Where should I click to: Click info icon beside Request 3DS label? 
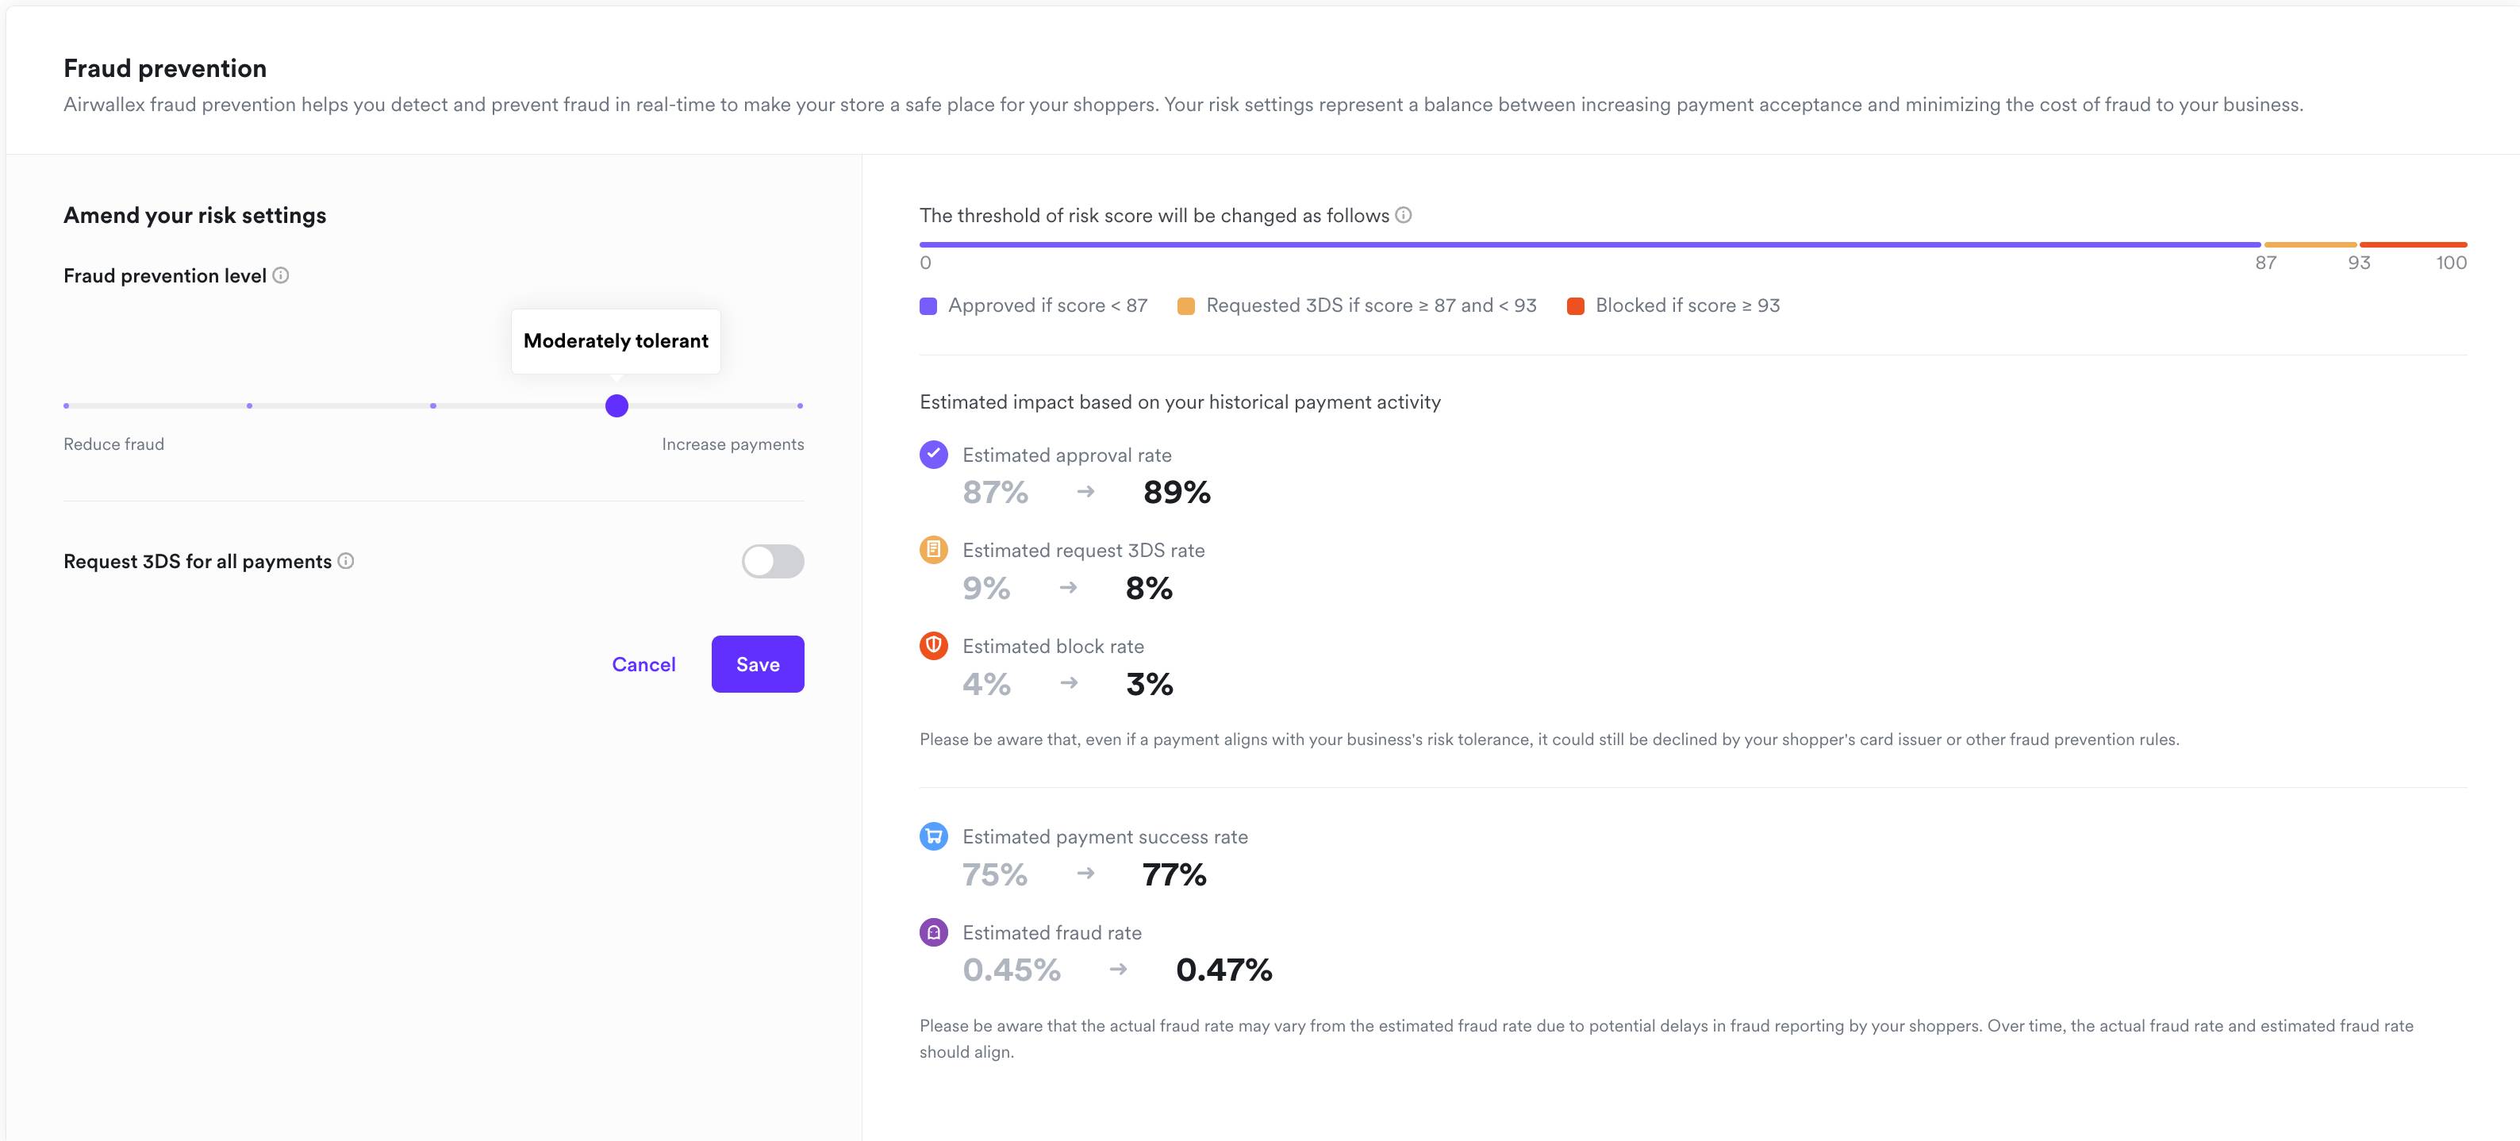tap(345, 561)
